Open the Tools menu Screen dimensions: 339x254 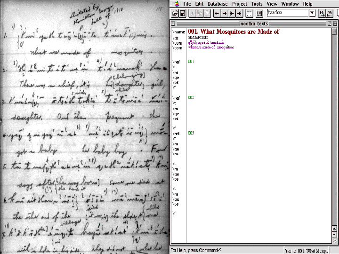[x=257, y=4]
